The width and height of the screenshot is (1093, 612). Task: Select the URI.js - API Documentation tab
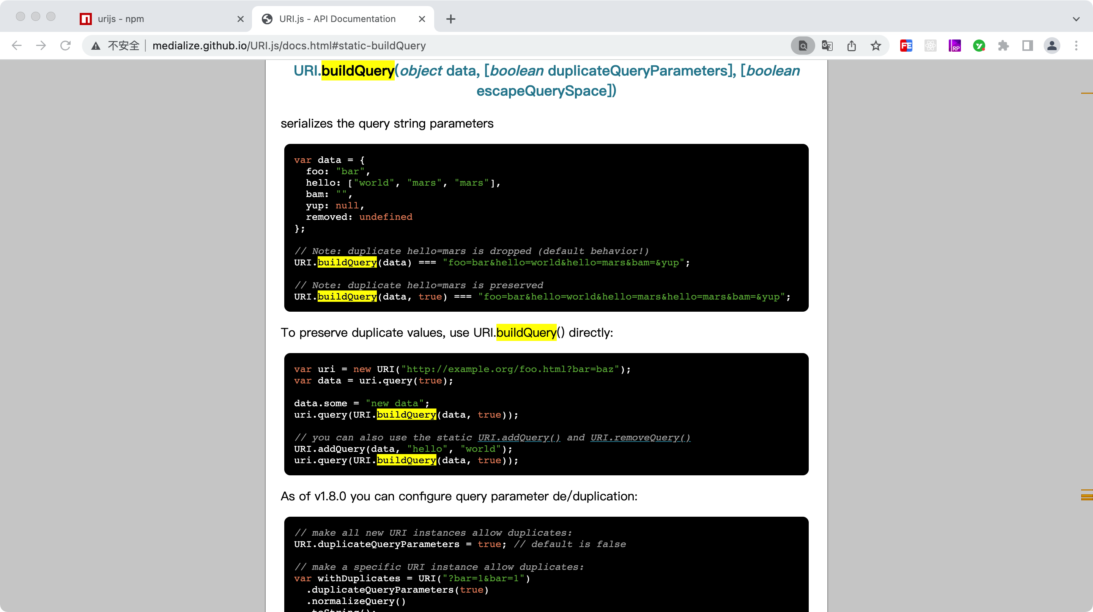tap(337, 19)
